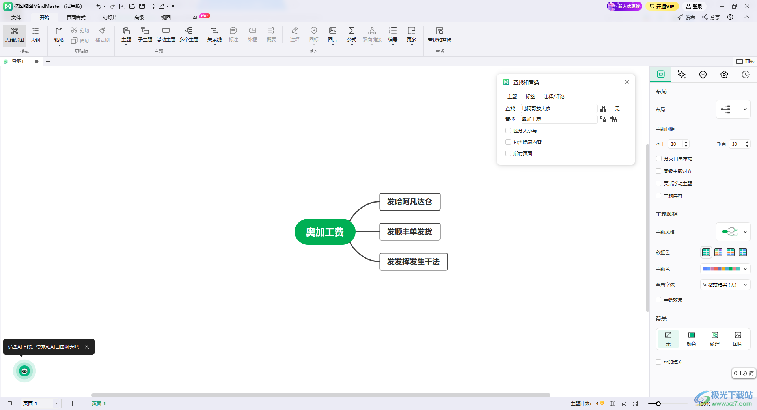This screenshot has width=757, height=410.
Task: Open the 更多 more options icon
Action: [412, 31]
